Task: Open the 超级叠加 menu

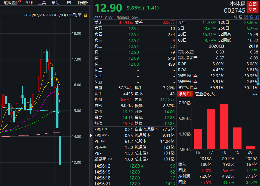Action: click(12, 3)
